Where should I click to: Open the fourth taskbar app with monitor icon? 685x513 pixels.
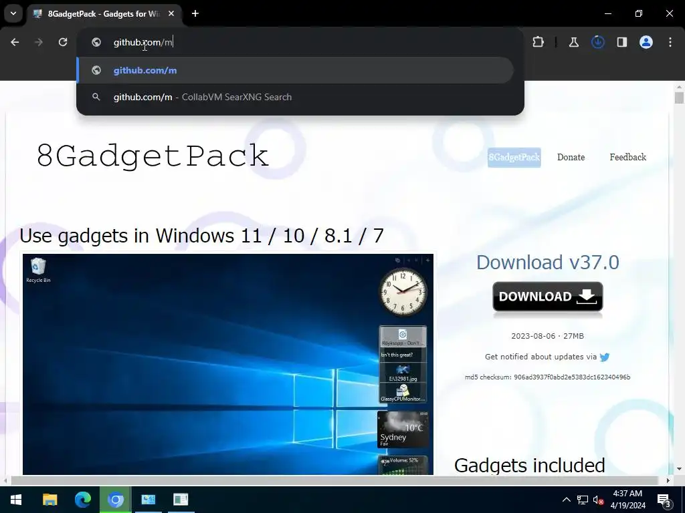tap(148, 500)
